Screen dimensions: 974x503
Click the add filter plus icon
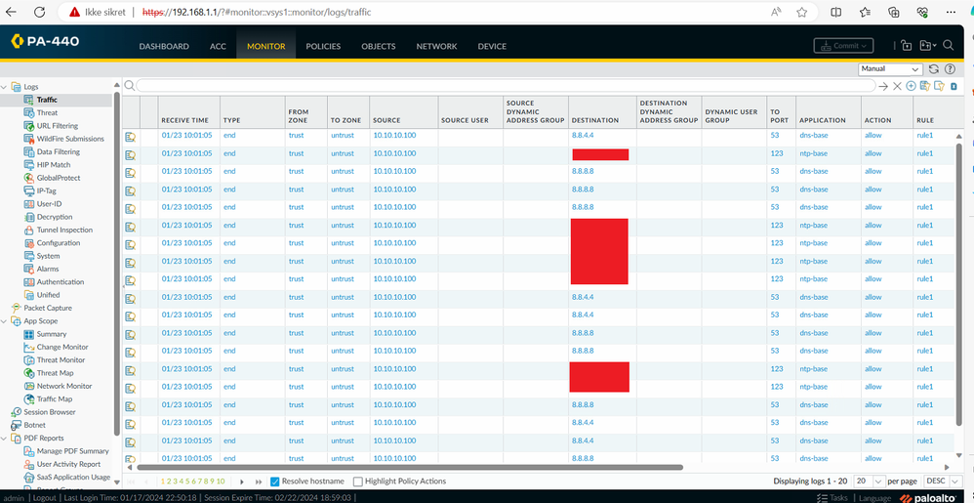(x=911, y=87)
